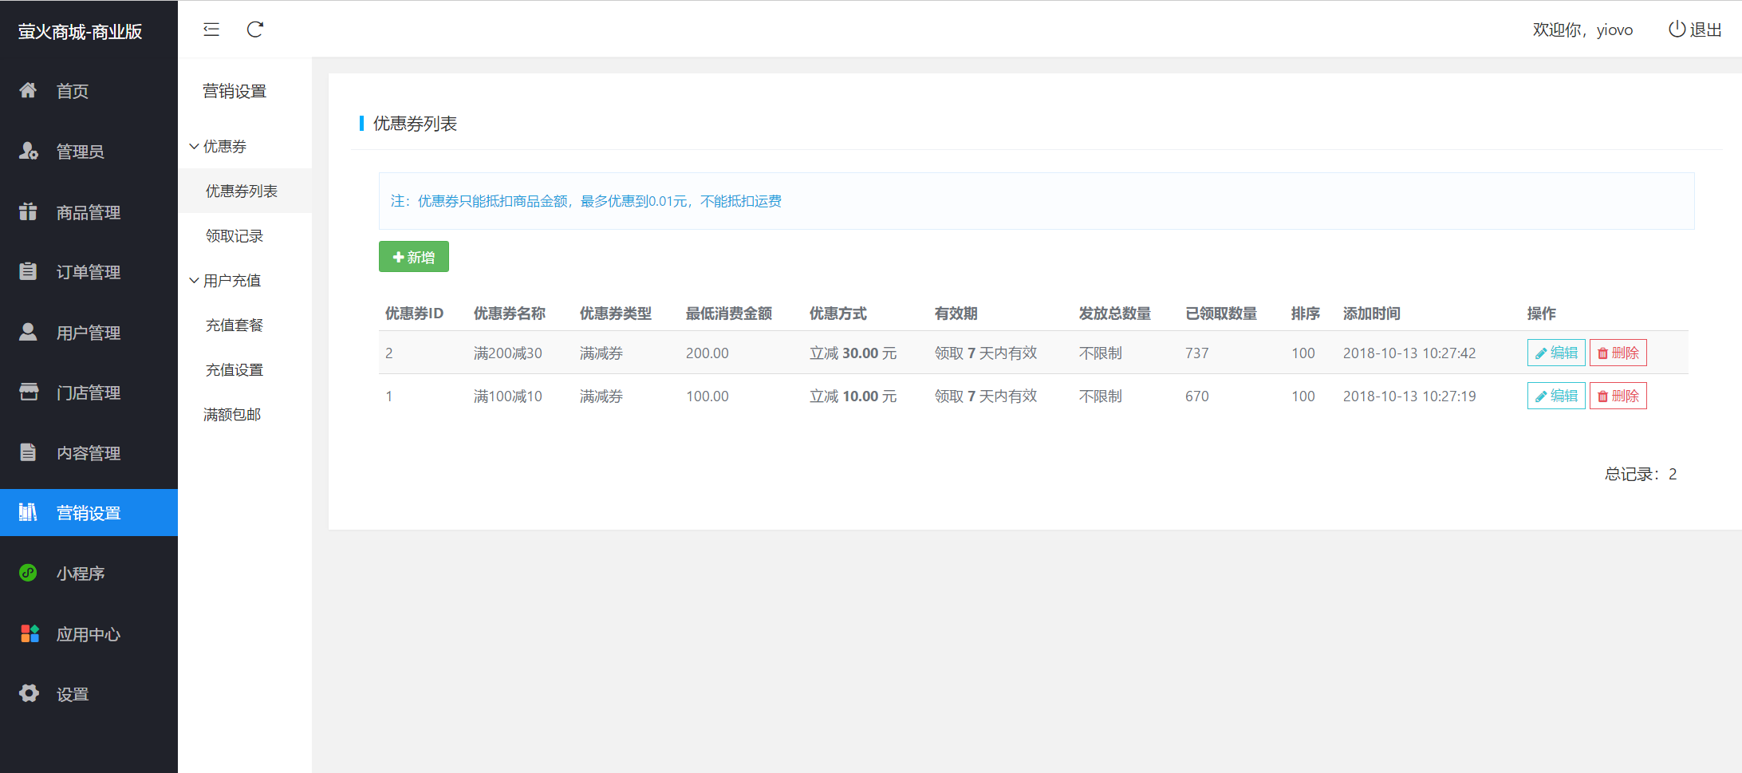Viewport: 1742px width, 773px height.
Task: Delete the 满100减10 coupon
Action: tap(1618, 396)
